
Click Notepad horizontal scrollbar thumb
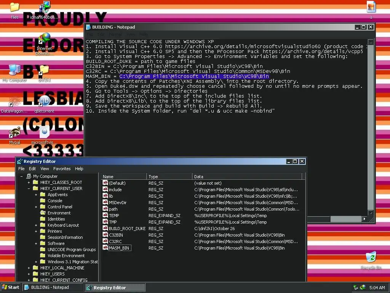click(346, 219)
